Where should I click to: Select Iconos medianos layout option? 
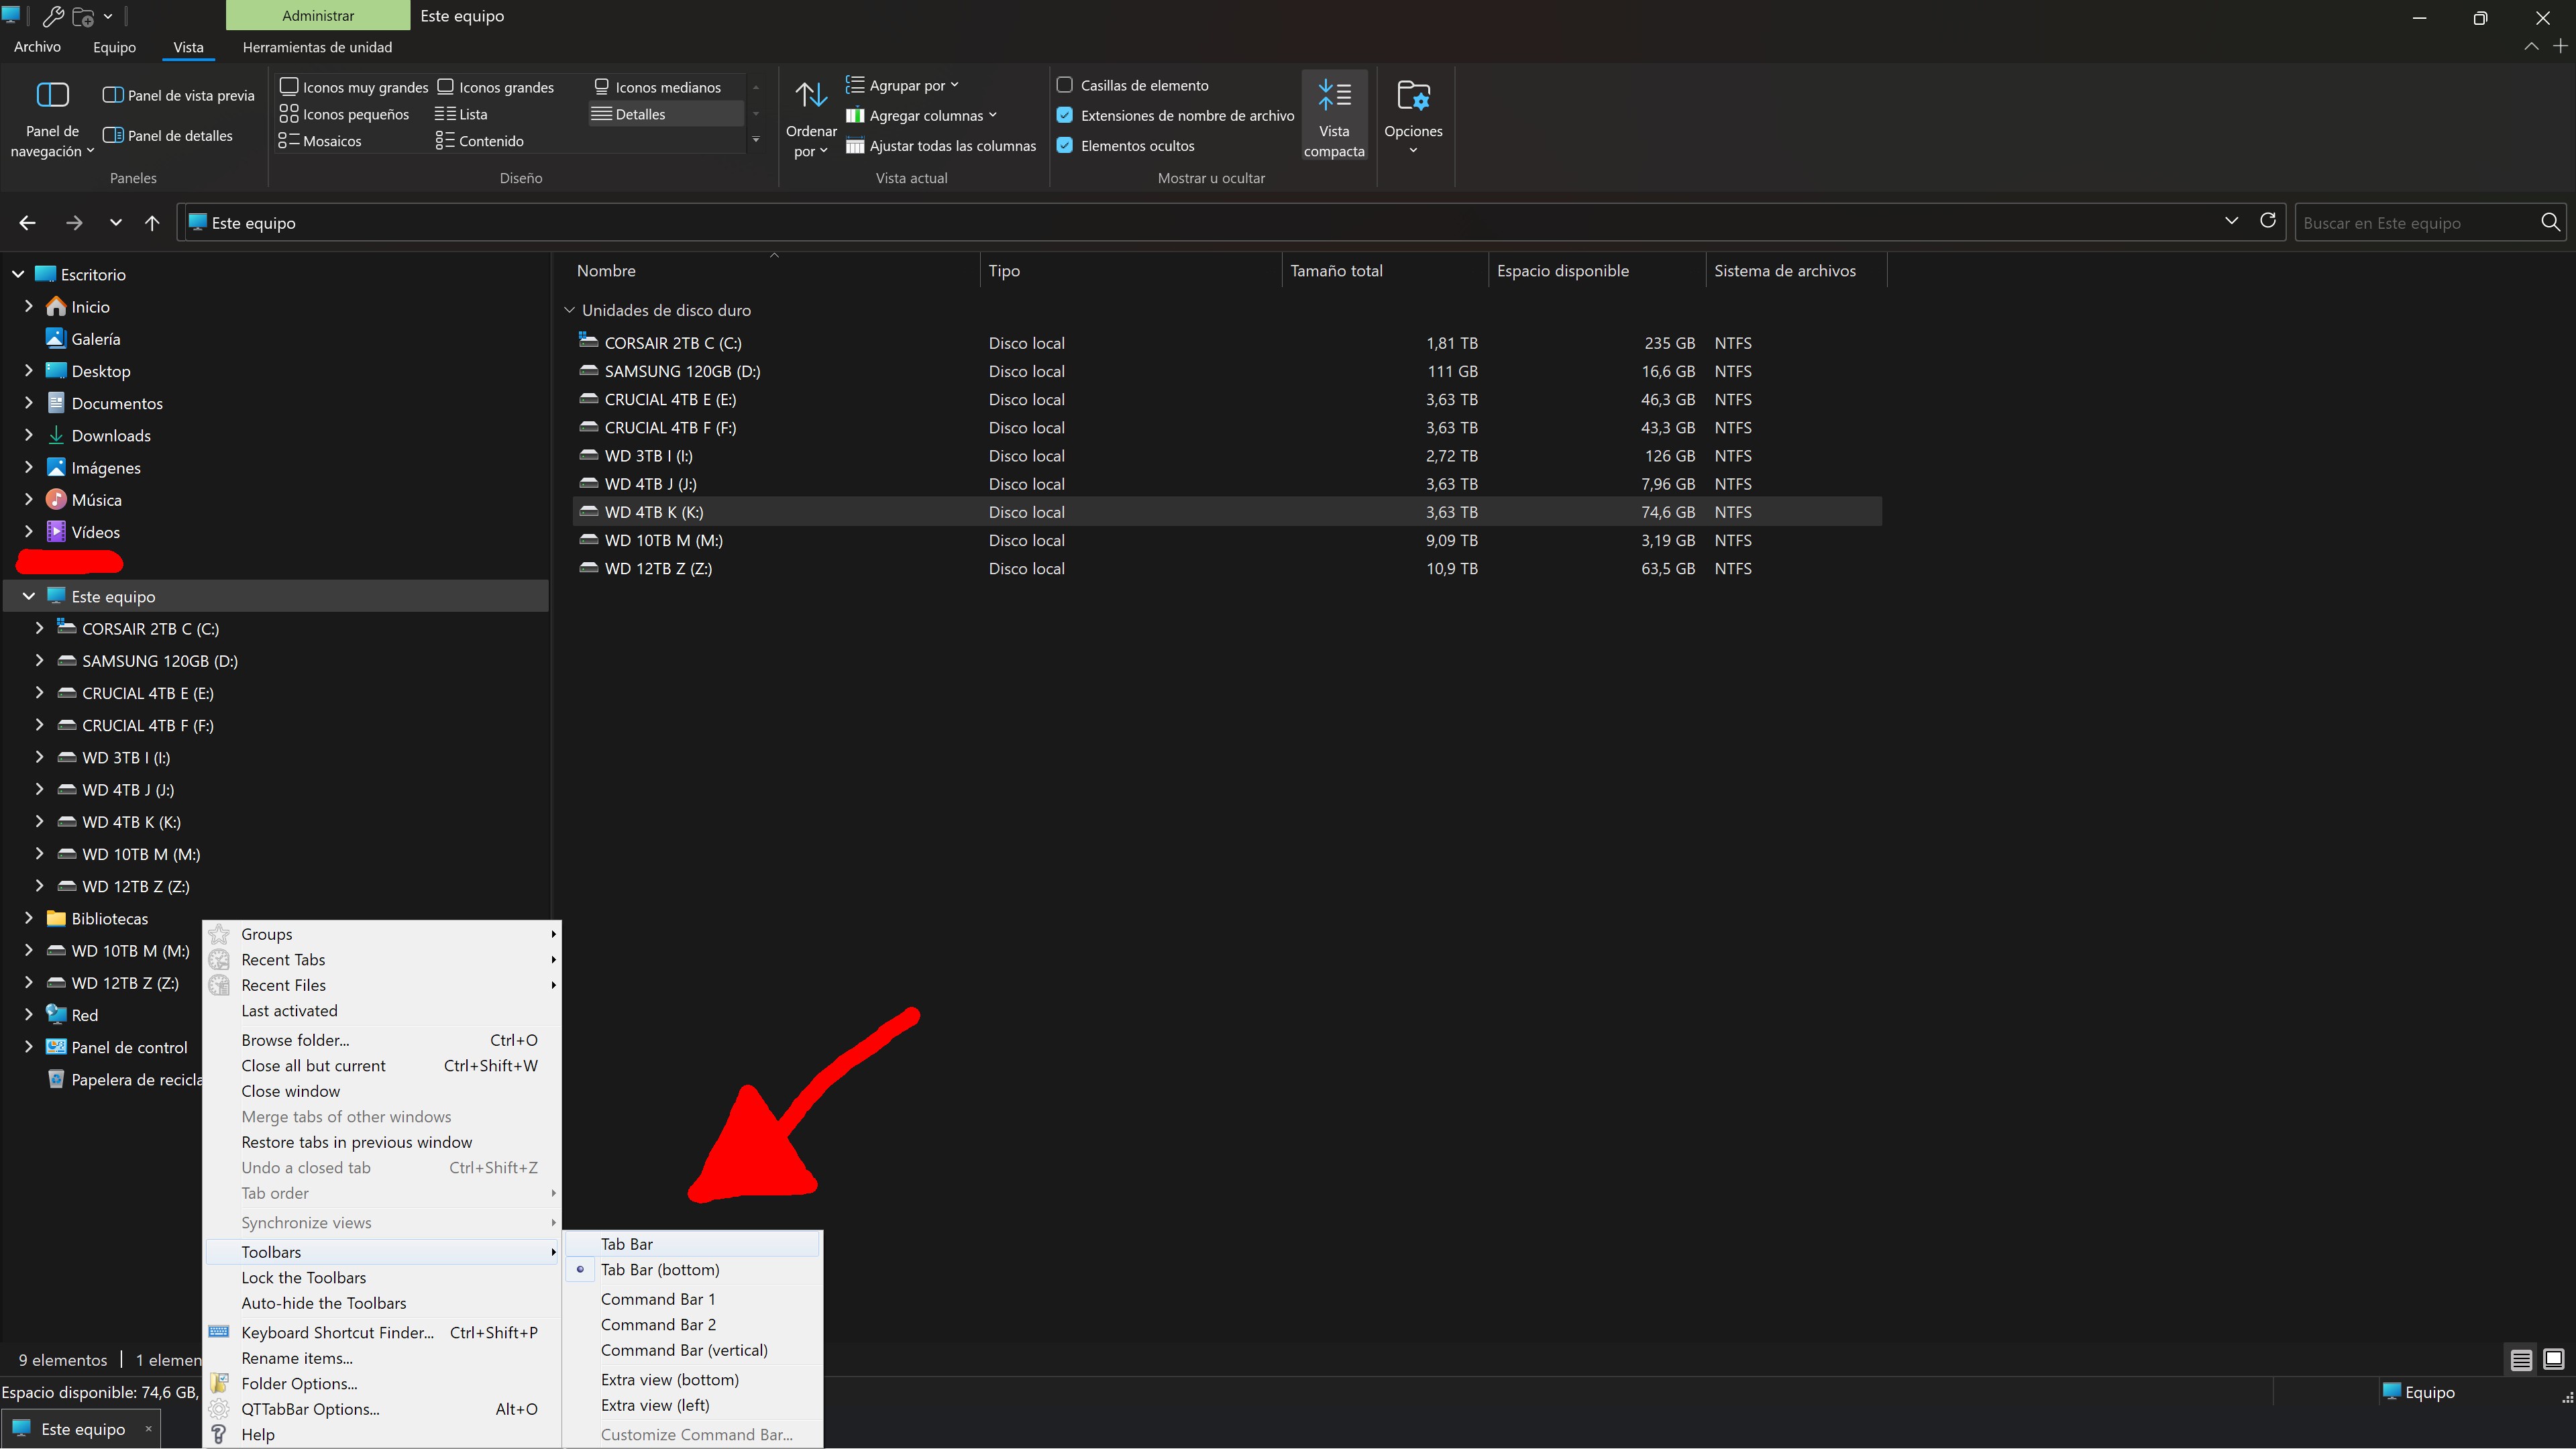tap(657, 87)
